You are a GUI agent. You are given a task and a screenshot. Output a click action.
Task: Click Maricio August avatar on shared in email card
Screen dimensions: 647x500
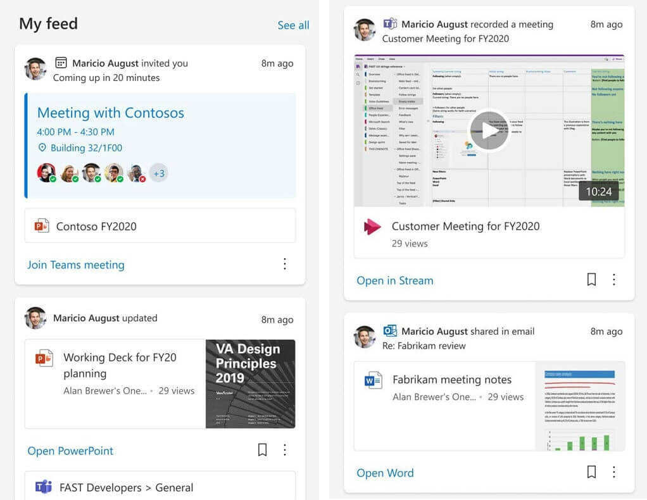coord(365,337)
